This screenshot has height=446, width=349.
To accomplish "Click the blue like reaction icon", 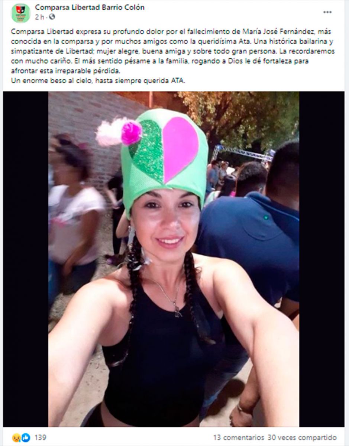I will click(x=25, y=437).
